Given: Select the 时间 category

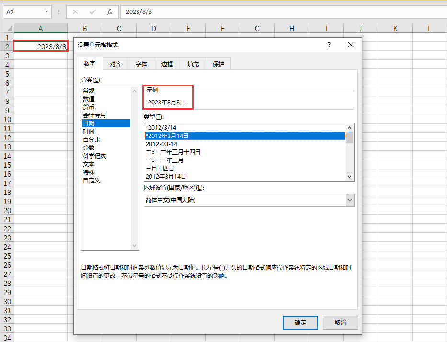Looking at the screenshot, I should click(x=89, y=131).
